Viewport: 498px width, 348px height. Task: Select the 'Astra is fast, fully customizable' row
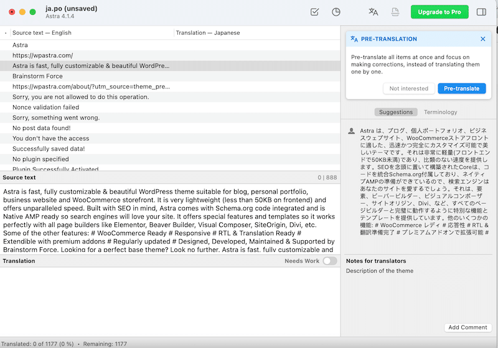[170, 66]
